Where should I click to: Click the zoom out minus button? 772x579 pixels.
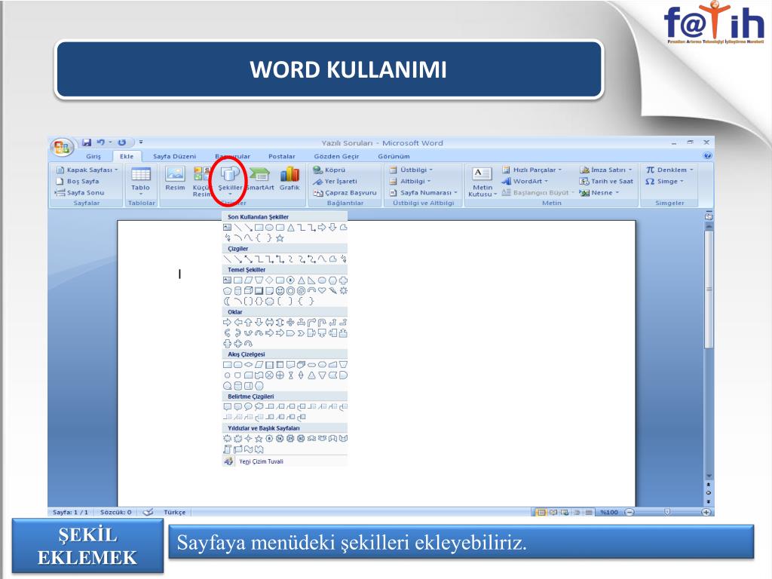(630, 512)
